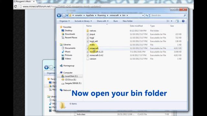Sort by Name column header
This screenshot has width=207, height=116.
pyautogui.click(x=89, y=26)
